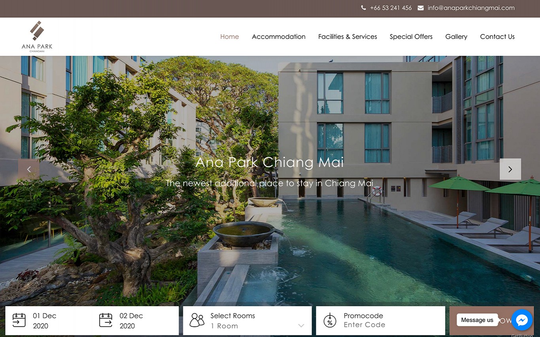Select Special Offers in navigation
The width and height of the screenshot is (540, 337).
[x=411, y=37]
